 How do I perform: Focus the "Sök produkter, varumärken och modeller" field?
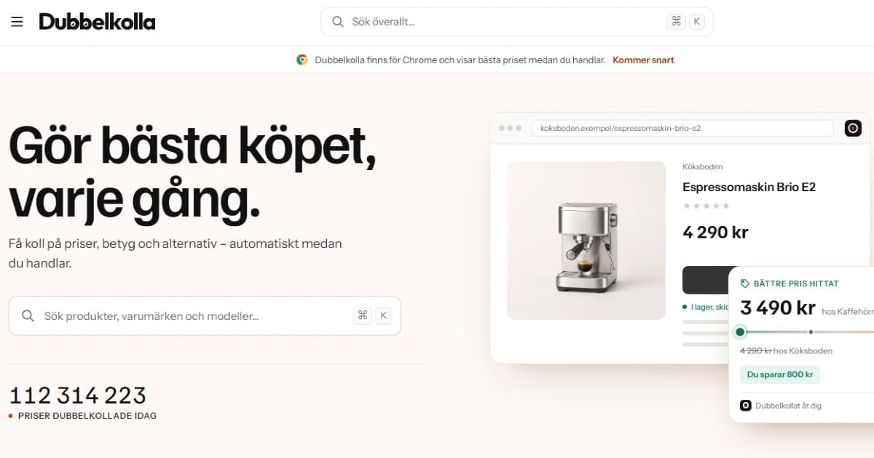(205, 316)
